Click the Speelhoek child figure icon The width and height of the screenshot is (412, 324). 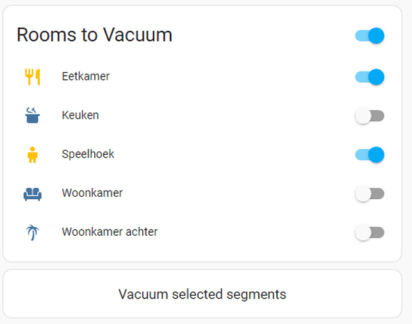[x=32, y=155]
